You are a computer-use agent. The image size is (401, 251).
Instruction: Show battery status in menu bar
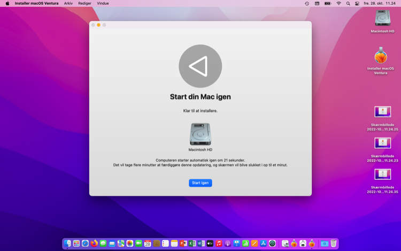pyautogui.click(x=327, y=3)
